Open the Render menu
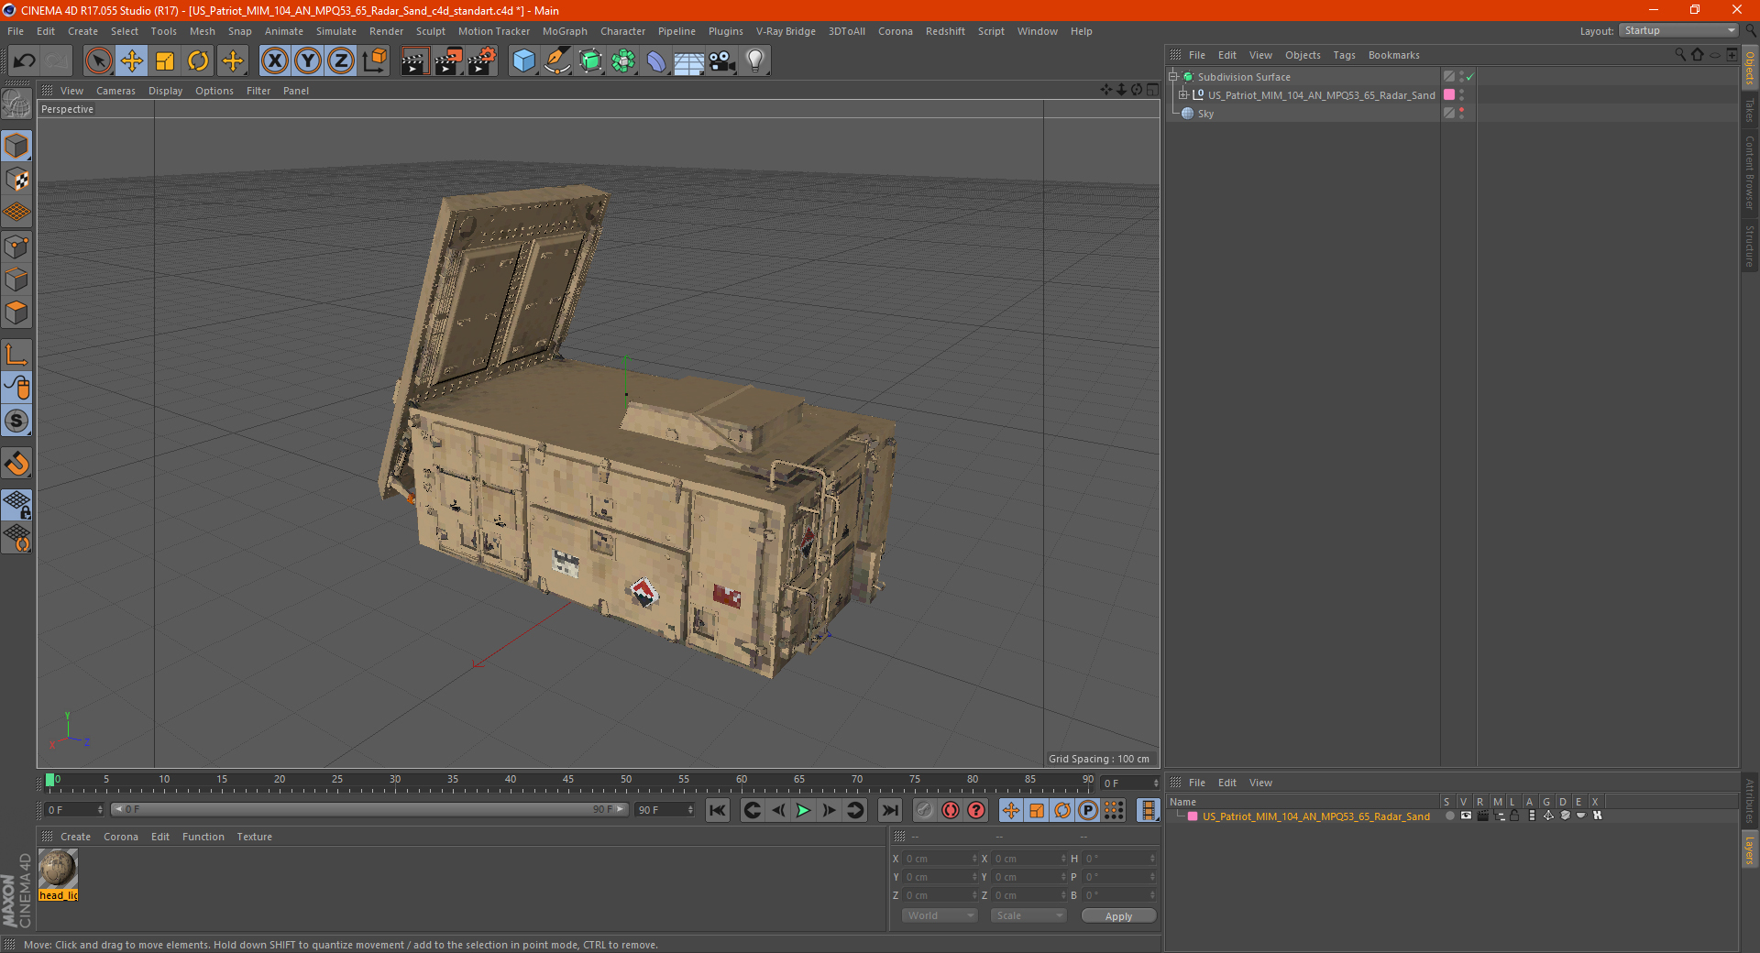The height and width of the screenshot is (953, 1760). pyautogui.click(x=386, y=31)
